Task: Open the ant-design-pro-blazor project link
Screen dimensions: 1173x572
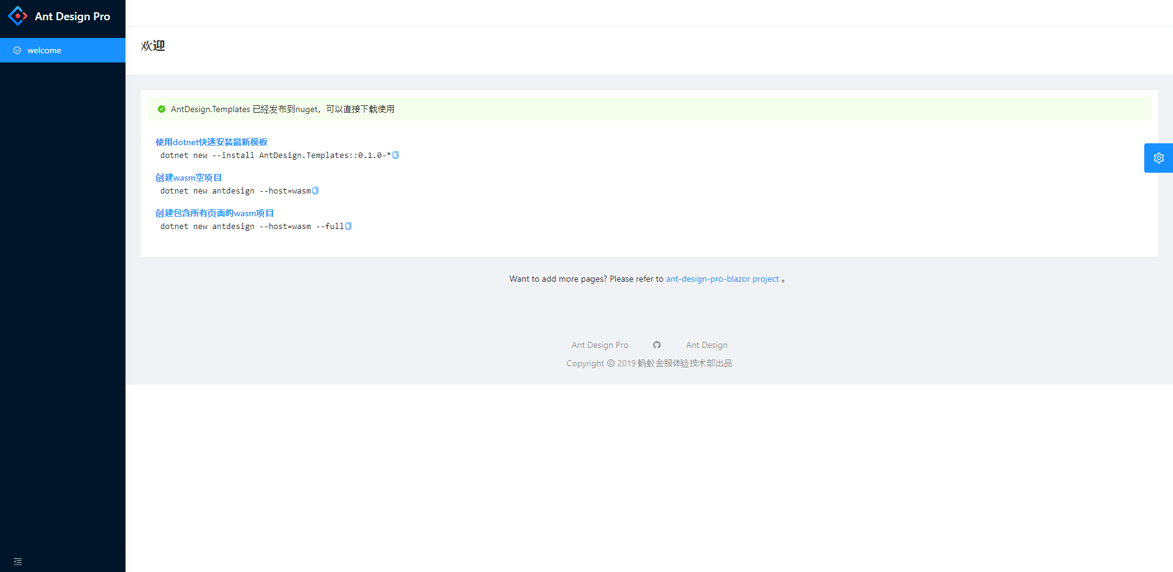Action: click(722, 279)
